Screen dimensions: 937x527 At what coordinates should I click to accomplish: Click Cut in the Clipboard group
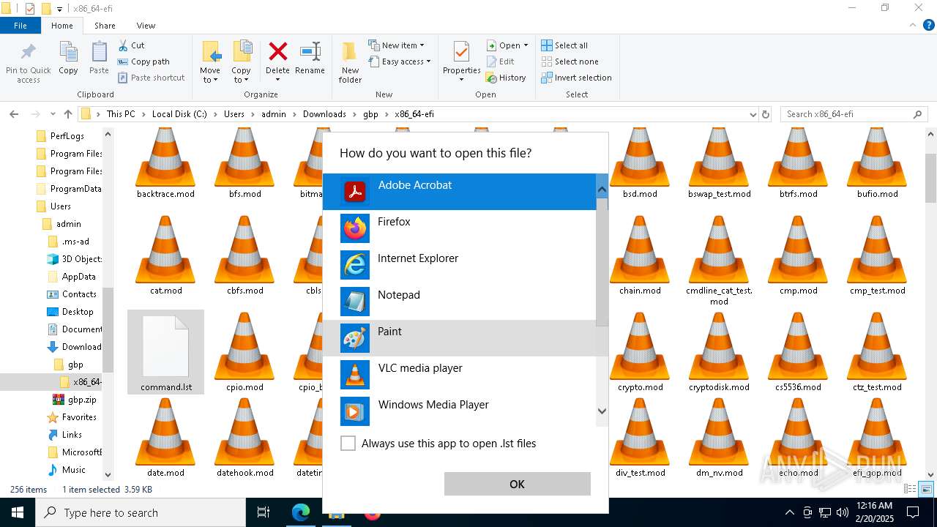click(131, 45)
